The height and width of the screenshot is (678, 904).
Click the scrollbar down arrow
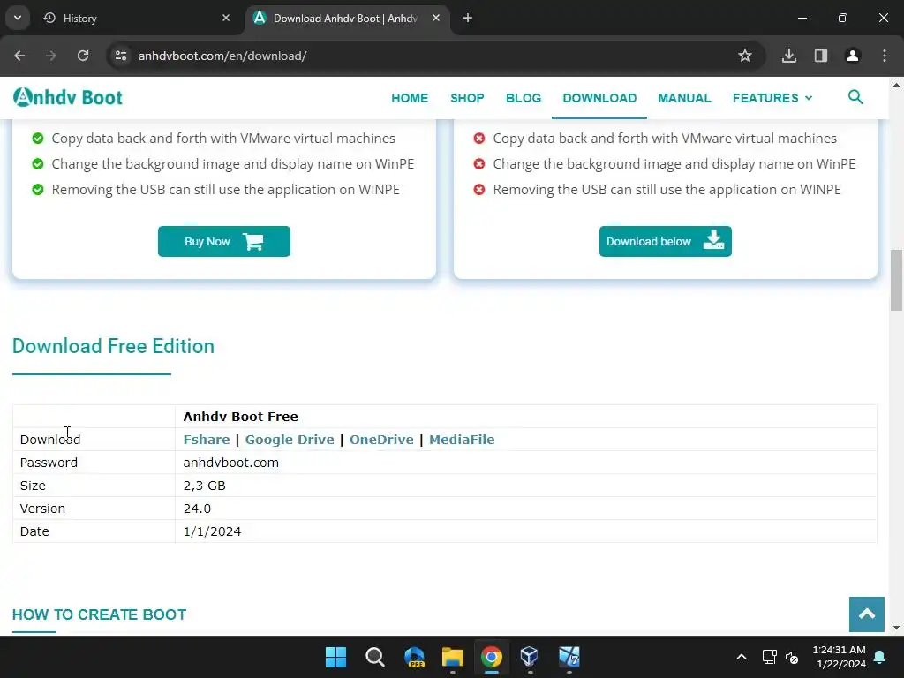(x=896, y=628)
